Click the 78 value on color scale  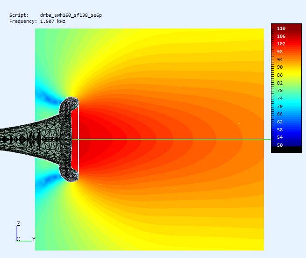click(x=280, y=91)
